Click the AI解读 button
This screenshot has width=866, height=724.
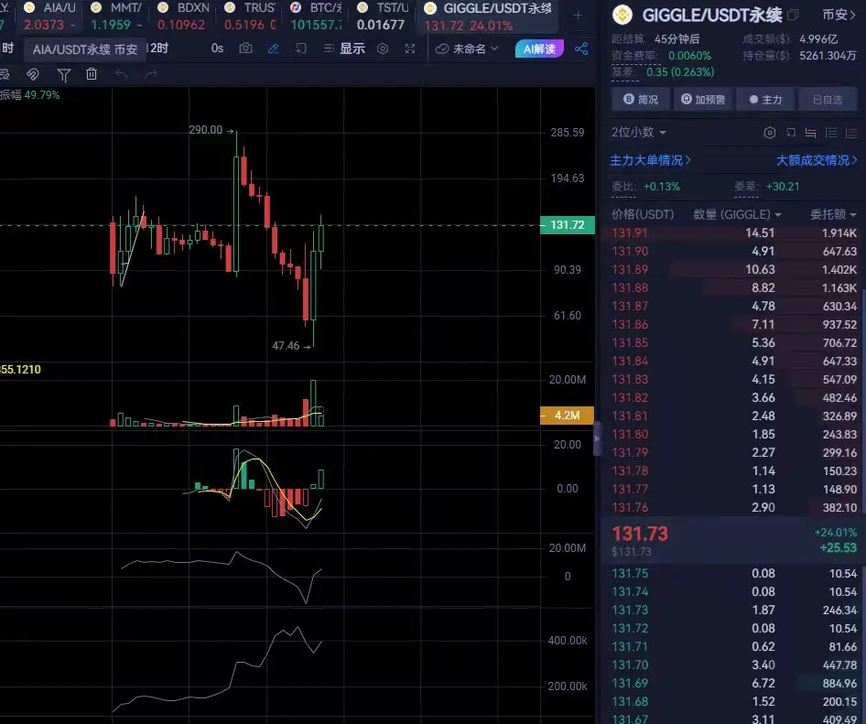tap(539, 49)
